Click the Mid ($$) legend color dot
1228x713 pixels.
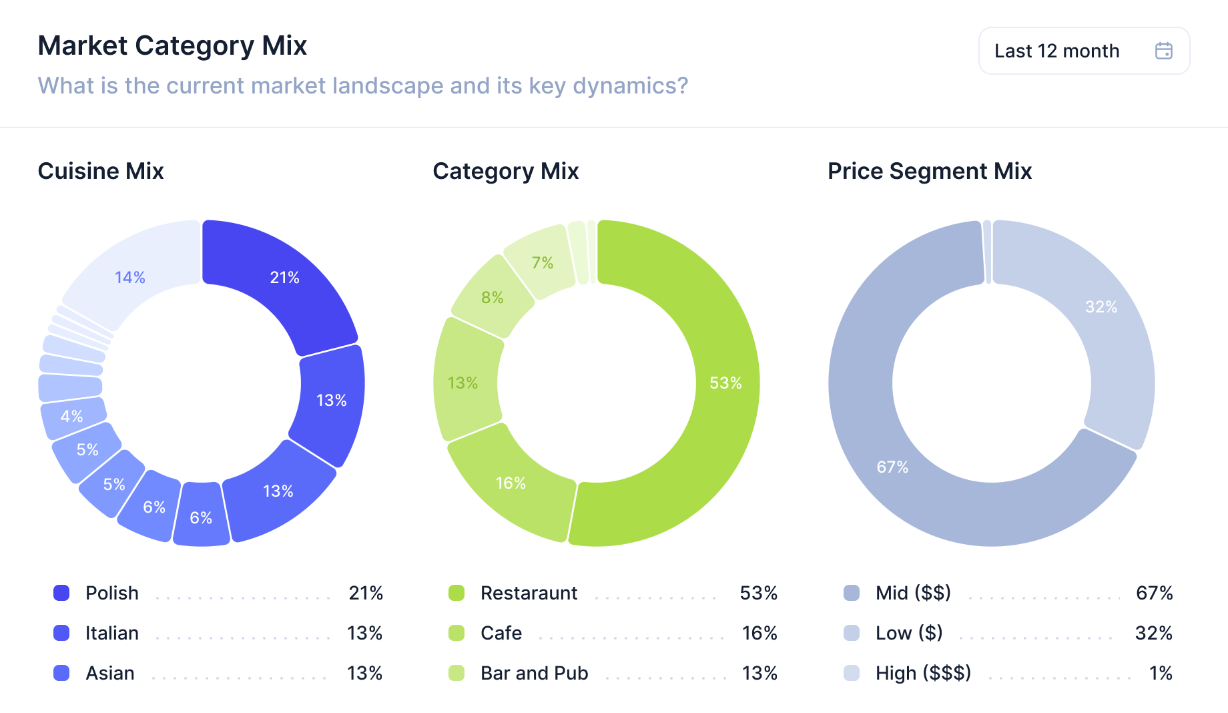click(x=852, y=593)
